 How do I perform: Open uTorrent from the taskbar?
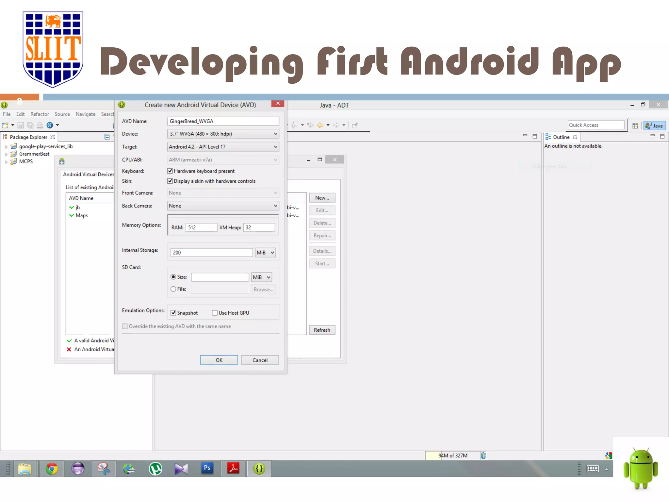[155, 469]
